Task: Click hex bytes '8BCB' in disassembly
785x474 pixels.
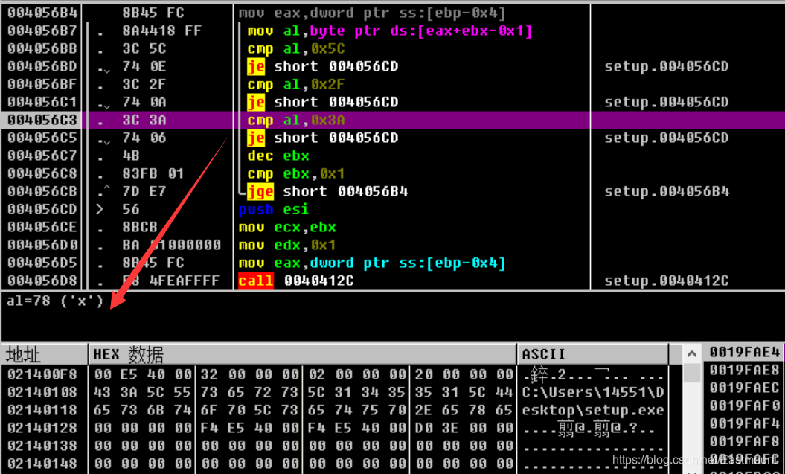Action: [x=140, y=227]
